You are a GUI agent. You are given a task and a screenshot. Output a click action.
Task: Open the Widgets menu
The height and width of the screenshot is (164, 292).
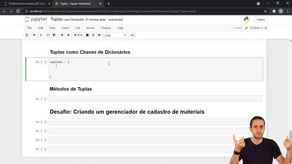[106, 28]
